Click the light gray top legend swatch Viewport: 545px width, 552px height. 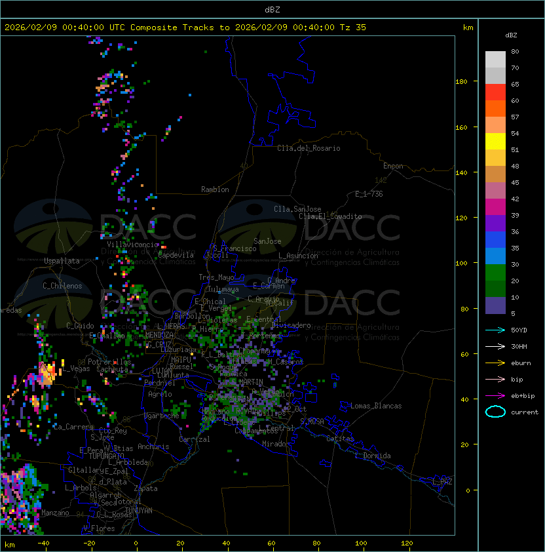(x=495, y=59)
